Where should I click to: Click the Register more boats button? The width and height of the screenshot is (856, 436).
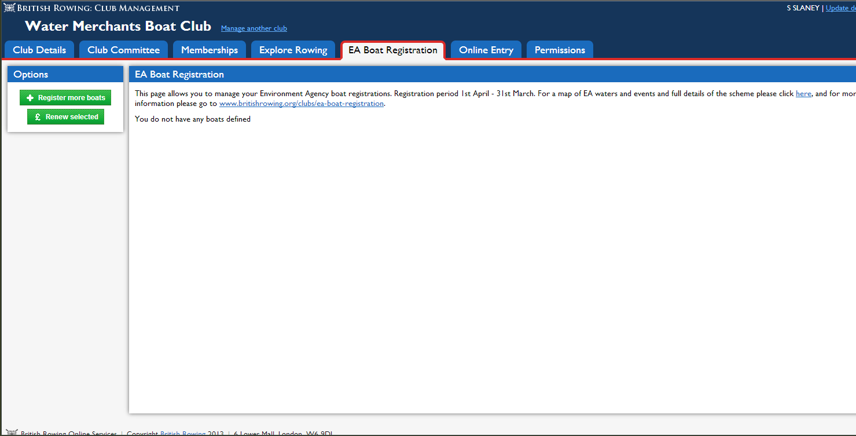click(65, 98)
